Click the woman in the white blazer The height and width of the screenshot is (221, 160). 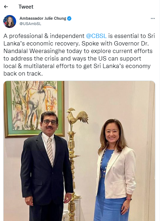pyautogui.click(x=115, y=170)
